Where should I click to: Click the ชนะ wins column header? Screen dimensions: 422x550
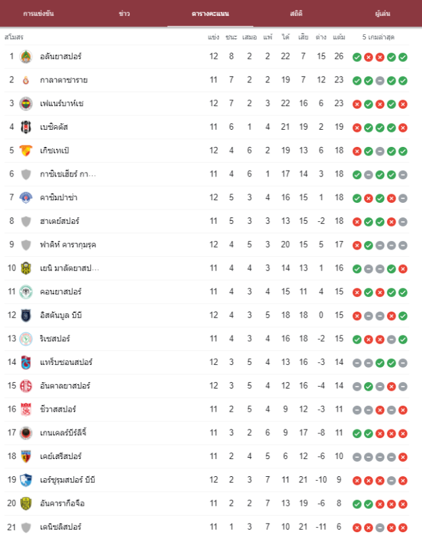(x=231, y=37)
